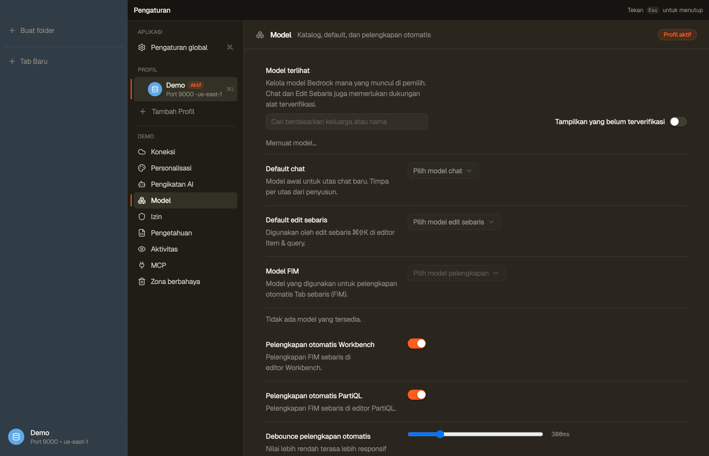View the Aktivitas section
This screenshot has height=456, width=709.
coord(185,249)
